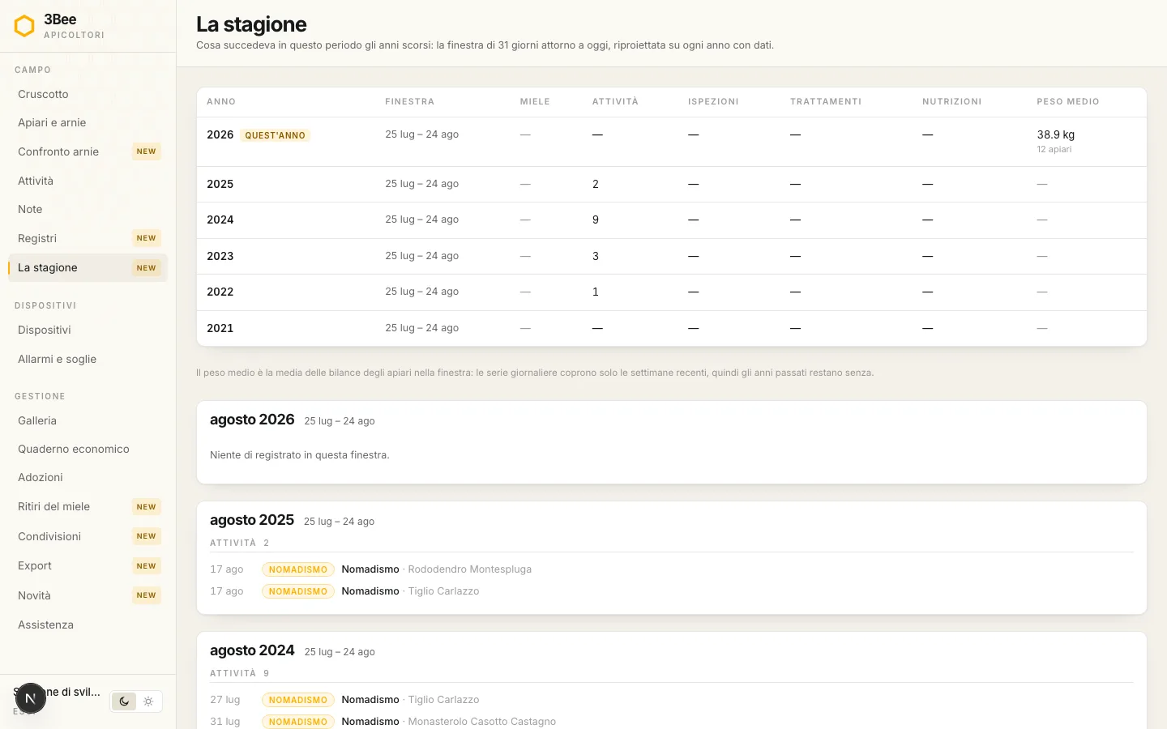
Task: Click the 38.9 kg peso medio value
Action: pos(1056,134)
